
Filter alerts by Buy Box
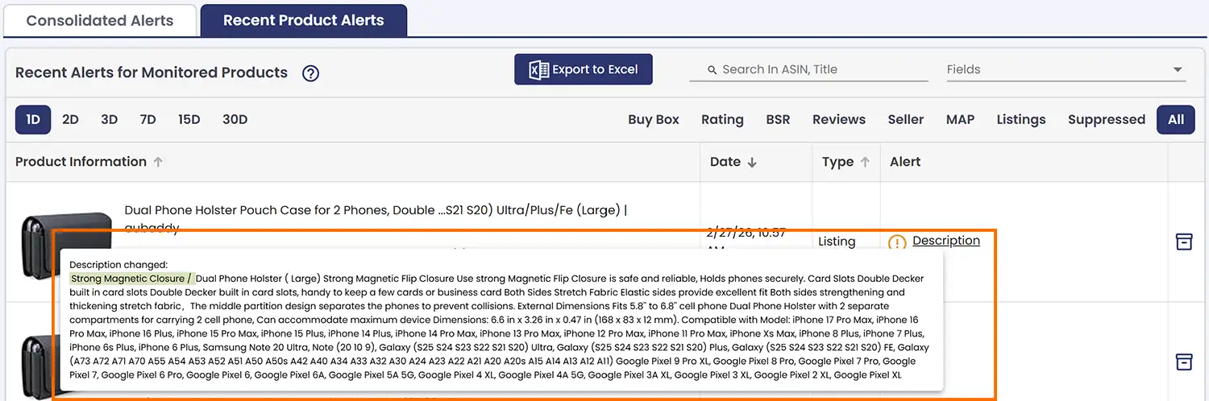653,119
